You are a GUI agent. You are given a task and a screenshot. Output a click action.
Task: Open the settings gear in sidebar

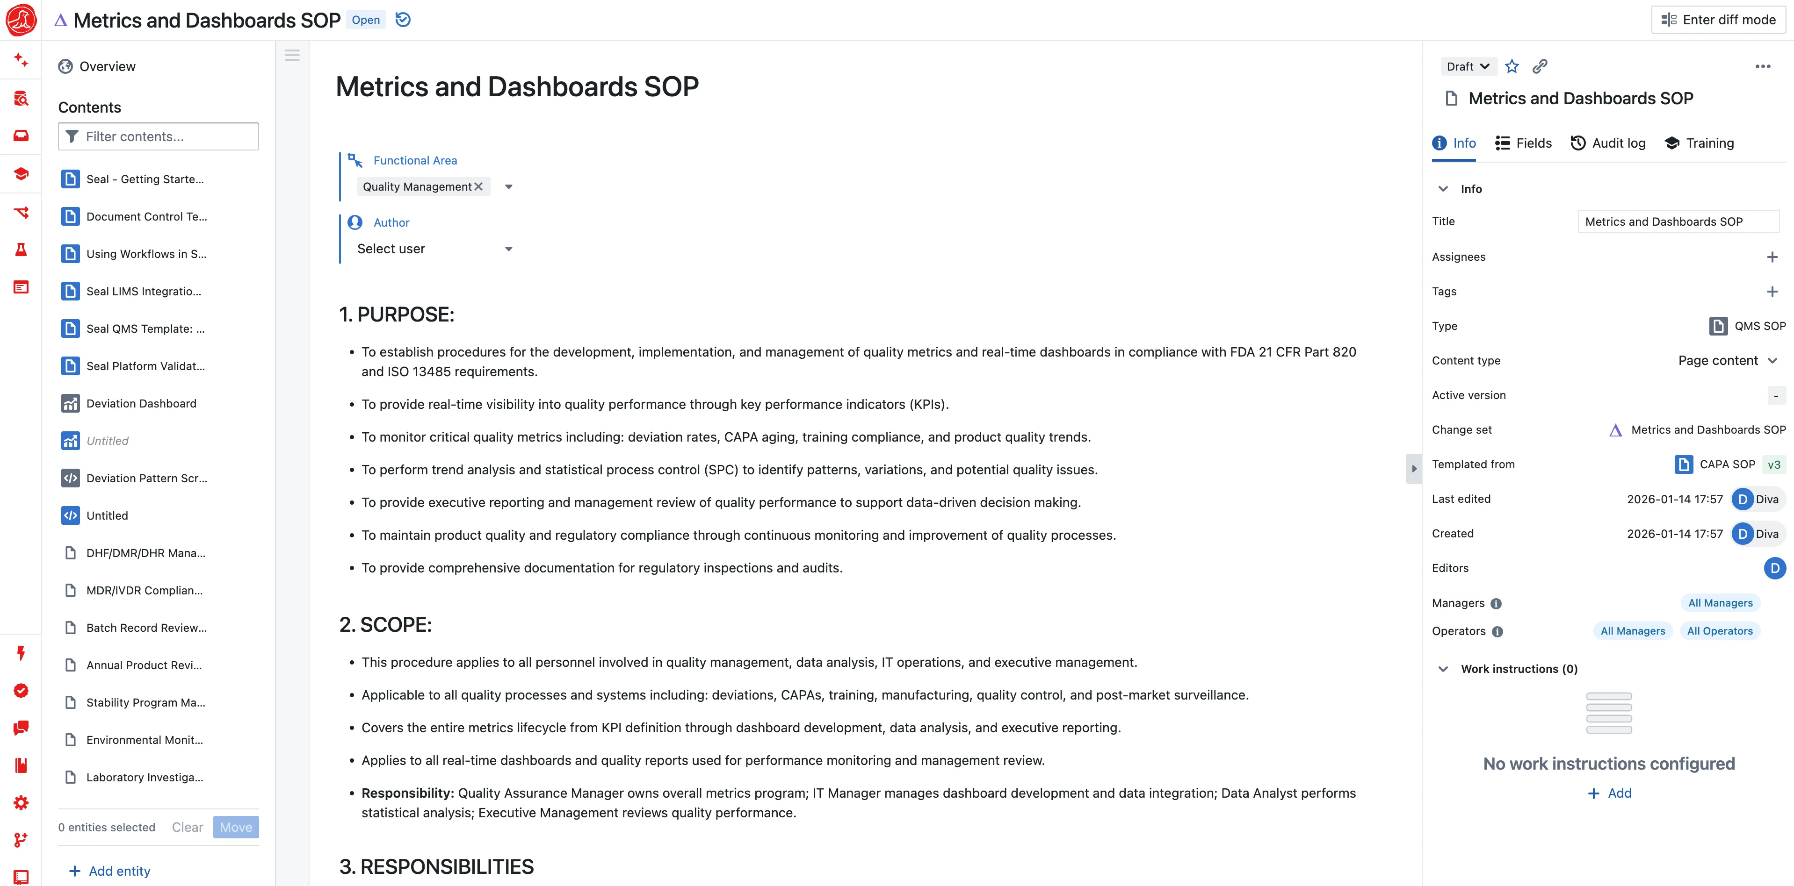[21, 802]
